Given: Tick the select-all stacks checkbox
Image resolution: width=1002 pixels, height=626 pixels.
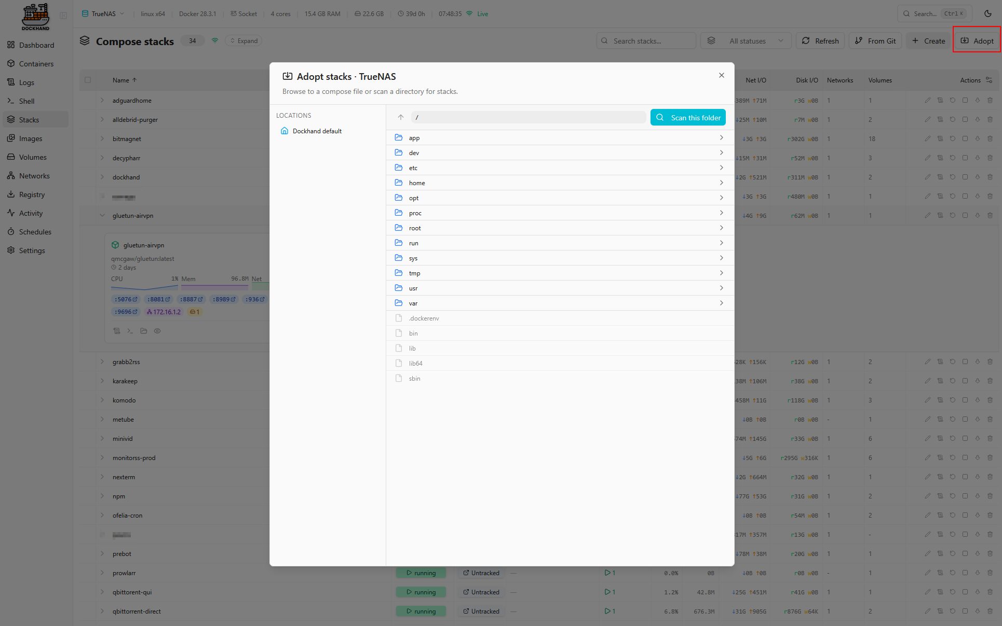Looking at the screenshot, I should [88, 80].
